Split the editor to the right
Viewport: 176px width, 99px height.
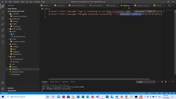coord(169,5)
